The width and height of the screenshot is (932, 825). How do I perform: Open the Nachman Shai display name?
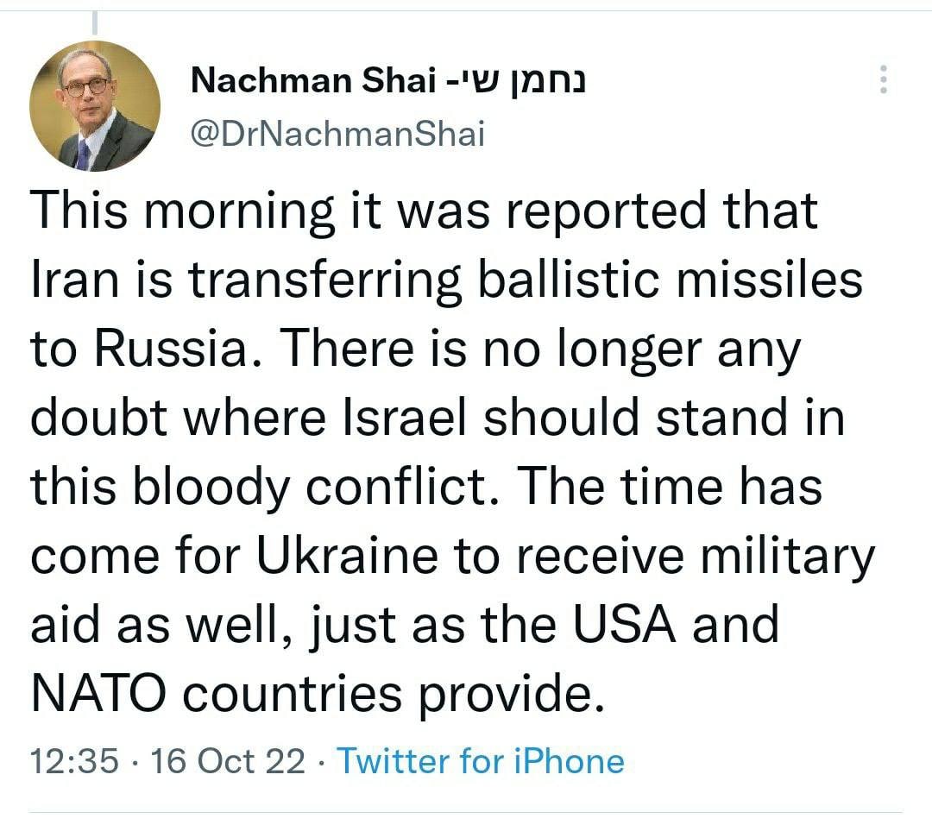tap(312, 82)
